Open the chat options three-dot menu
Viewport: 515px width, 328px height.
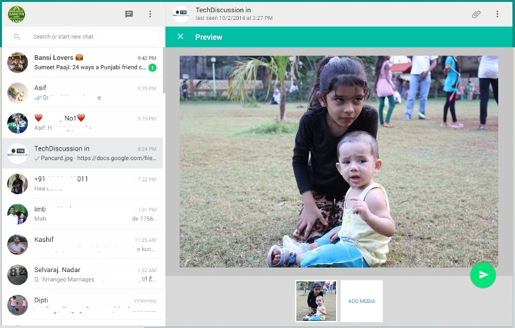497,14
